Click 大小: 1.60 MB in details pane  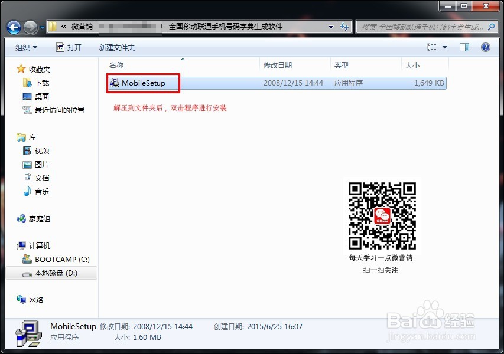pyautogui.click(x=138, y=337)
